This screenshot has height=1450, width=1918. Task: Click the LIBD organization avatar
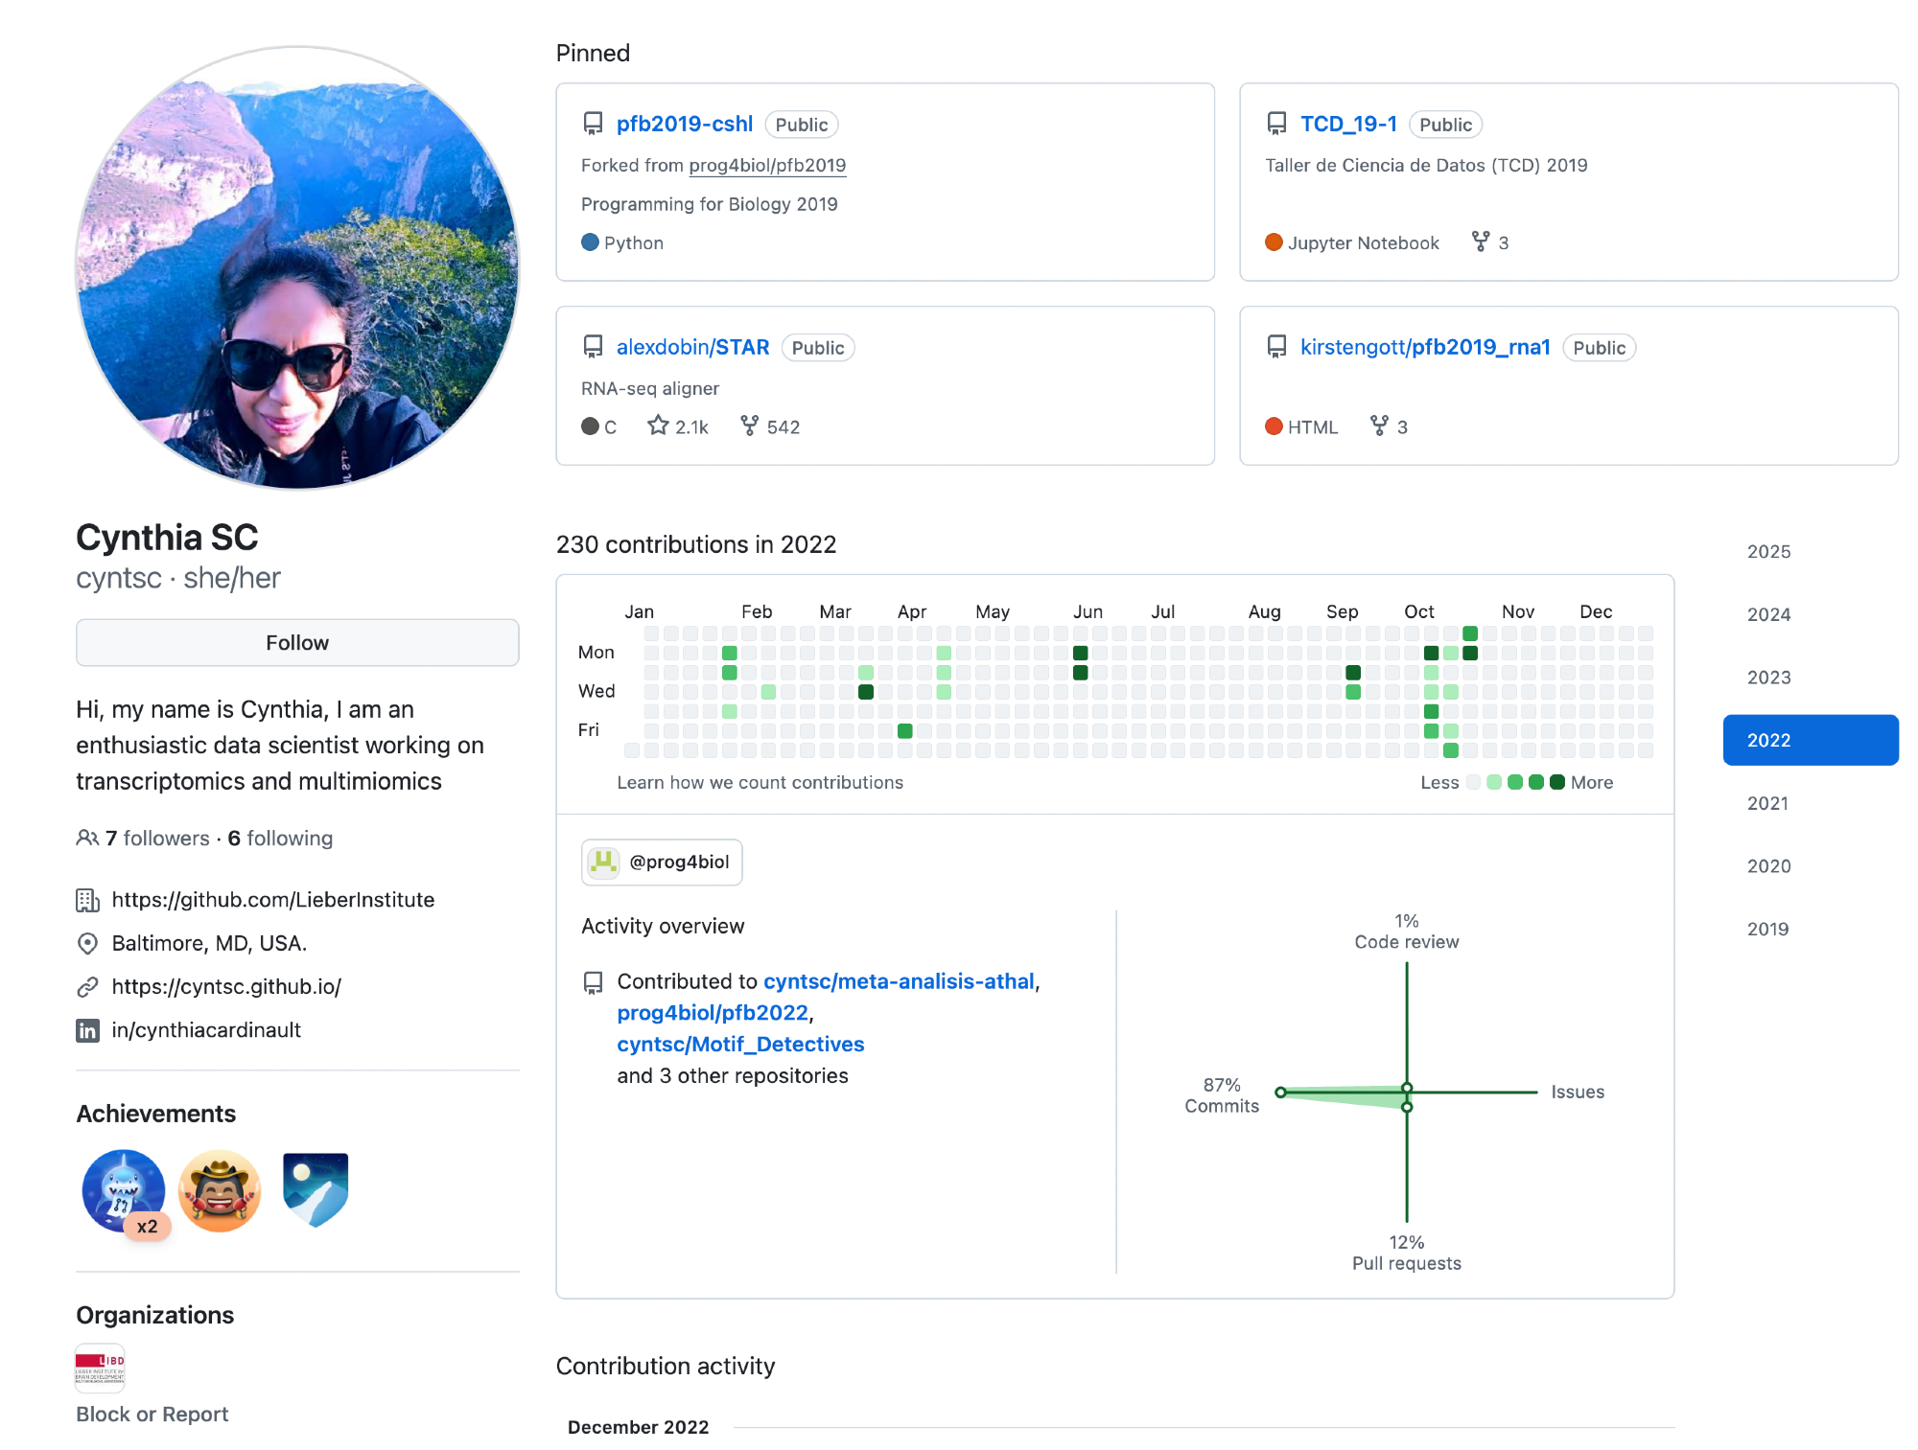(x=100, y=1367)
